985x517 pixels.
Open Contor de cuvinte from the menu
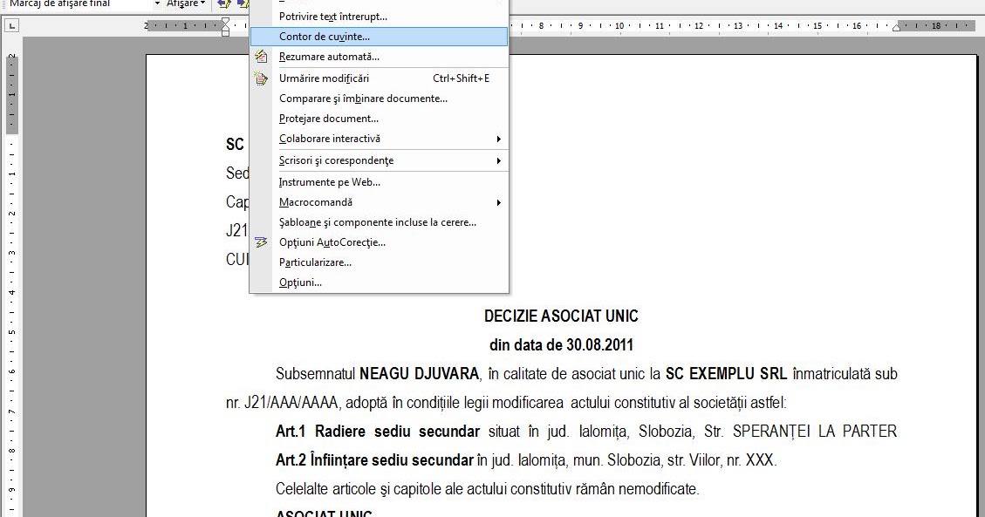coord(379,37)
